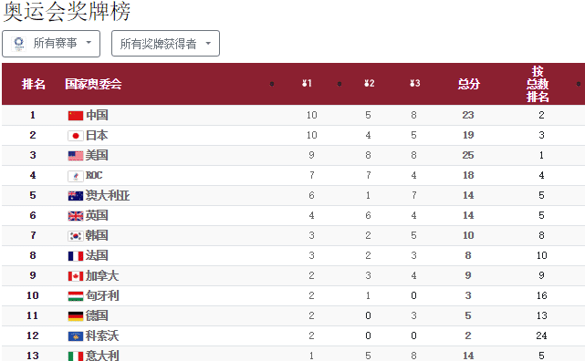Screen dimensions: 585x361
Task: Sort by 按总数排名 column header
Action: [x=538, y=84]
